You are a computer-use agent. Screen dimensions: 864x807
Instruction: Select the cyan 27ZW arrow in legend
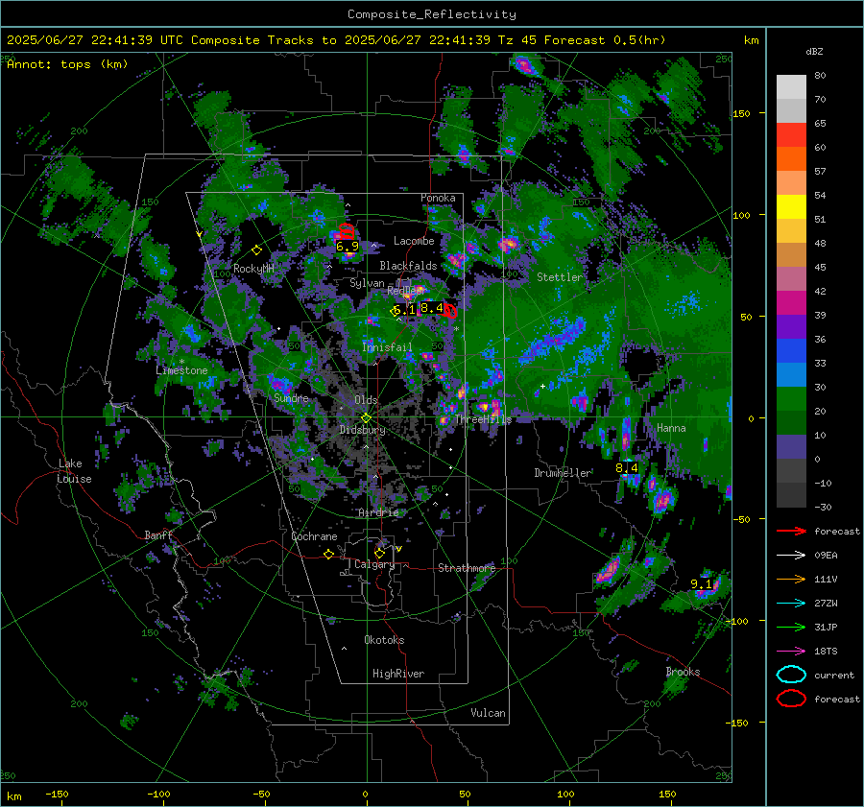(x=791, y=604)
